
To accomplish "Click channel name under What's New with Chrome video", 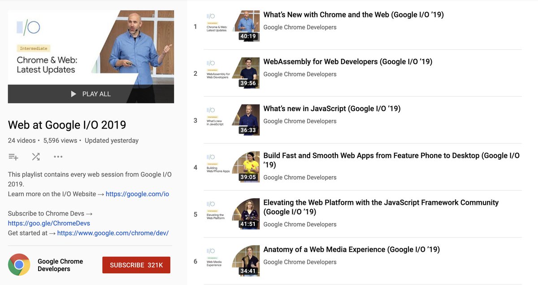I will [x=300, y=27].
